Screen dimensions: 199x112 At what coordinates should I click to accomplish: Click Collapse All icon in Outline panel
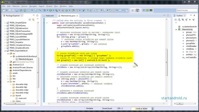(176, 20)
